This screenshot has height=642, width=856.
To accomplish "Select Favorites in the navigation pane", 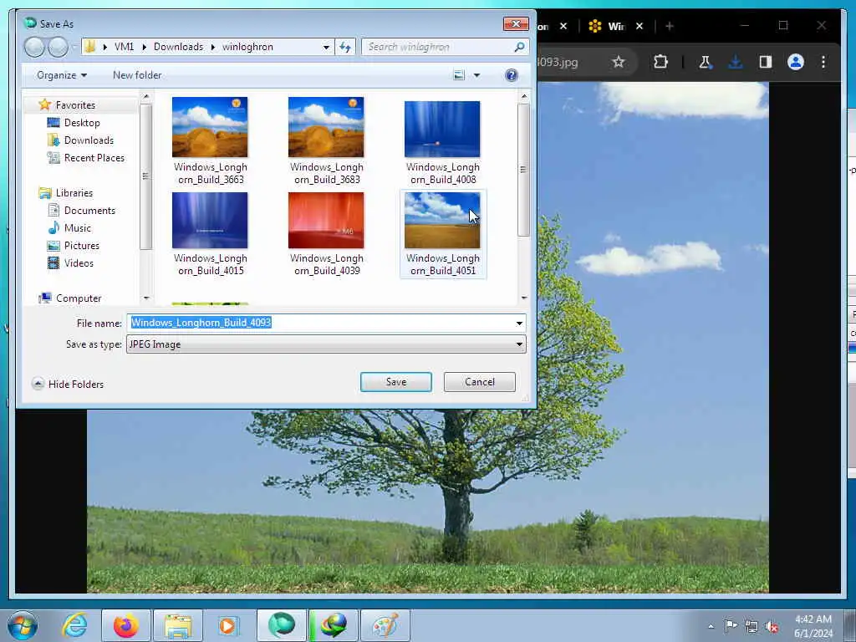I will tap(75, 104).
